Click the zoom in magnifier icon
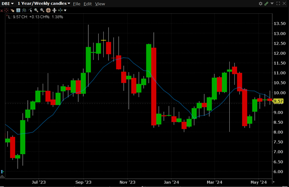Viewport: 289px width, 187px height. coord(36,11)
